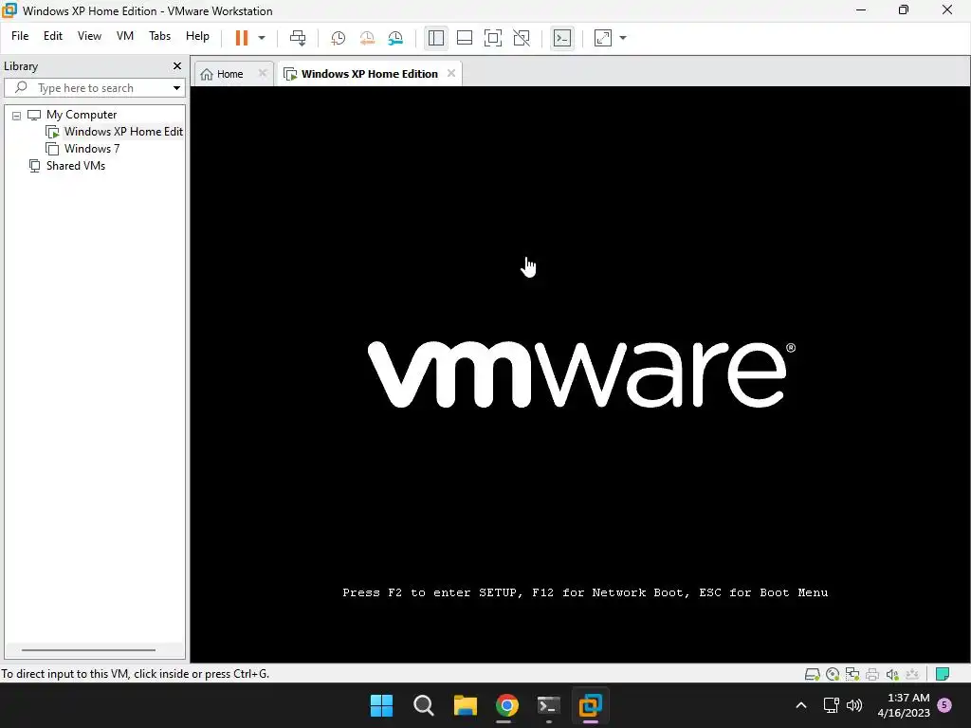Click the hard disk status bar icon

(x=812, y=674)
